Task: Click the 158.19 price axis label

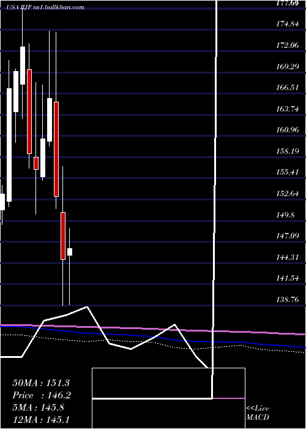Action: click(288, 151)
